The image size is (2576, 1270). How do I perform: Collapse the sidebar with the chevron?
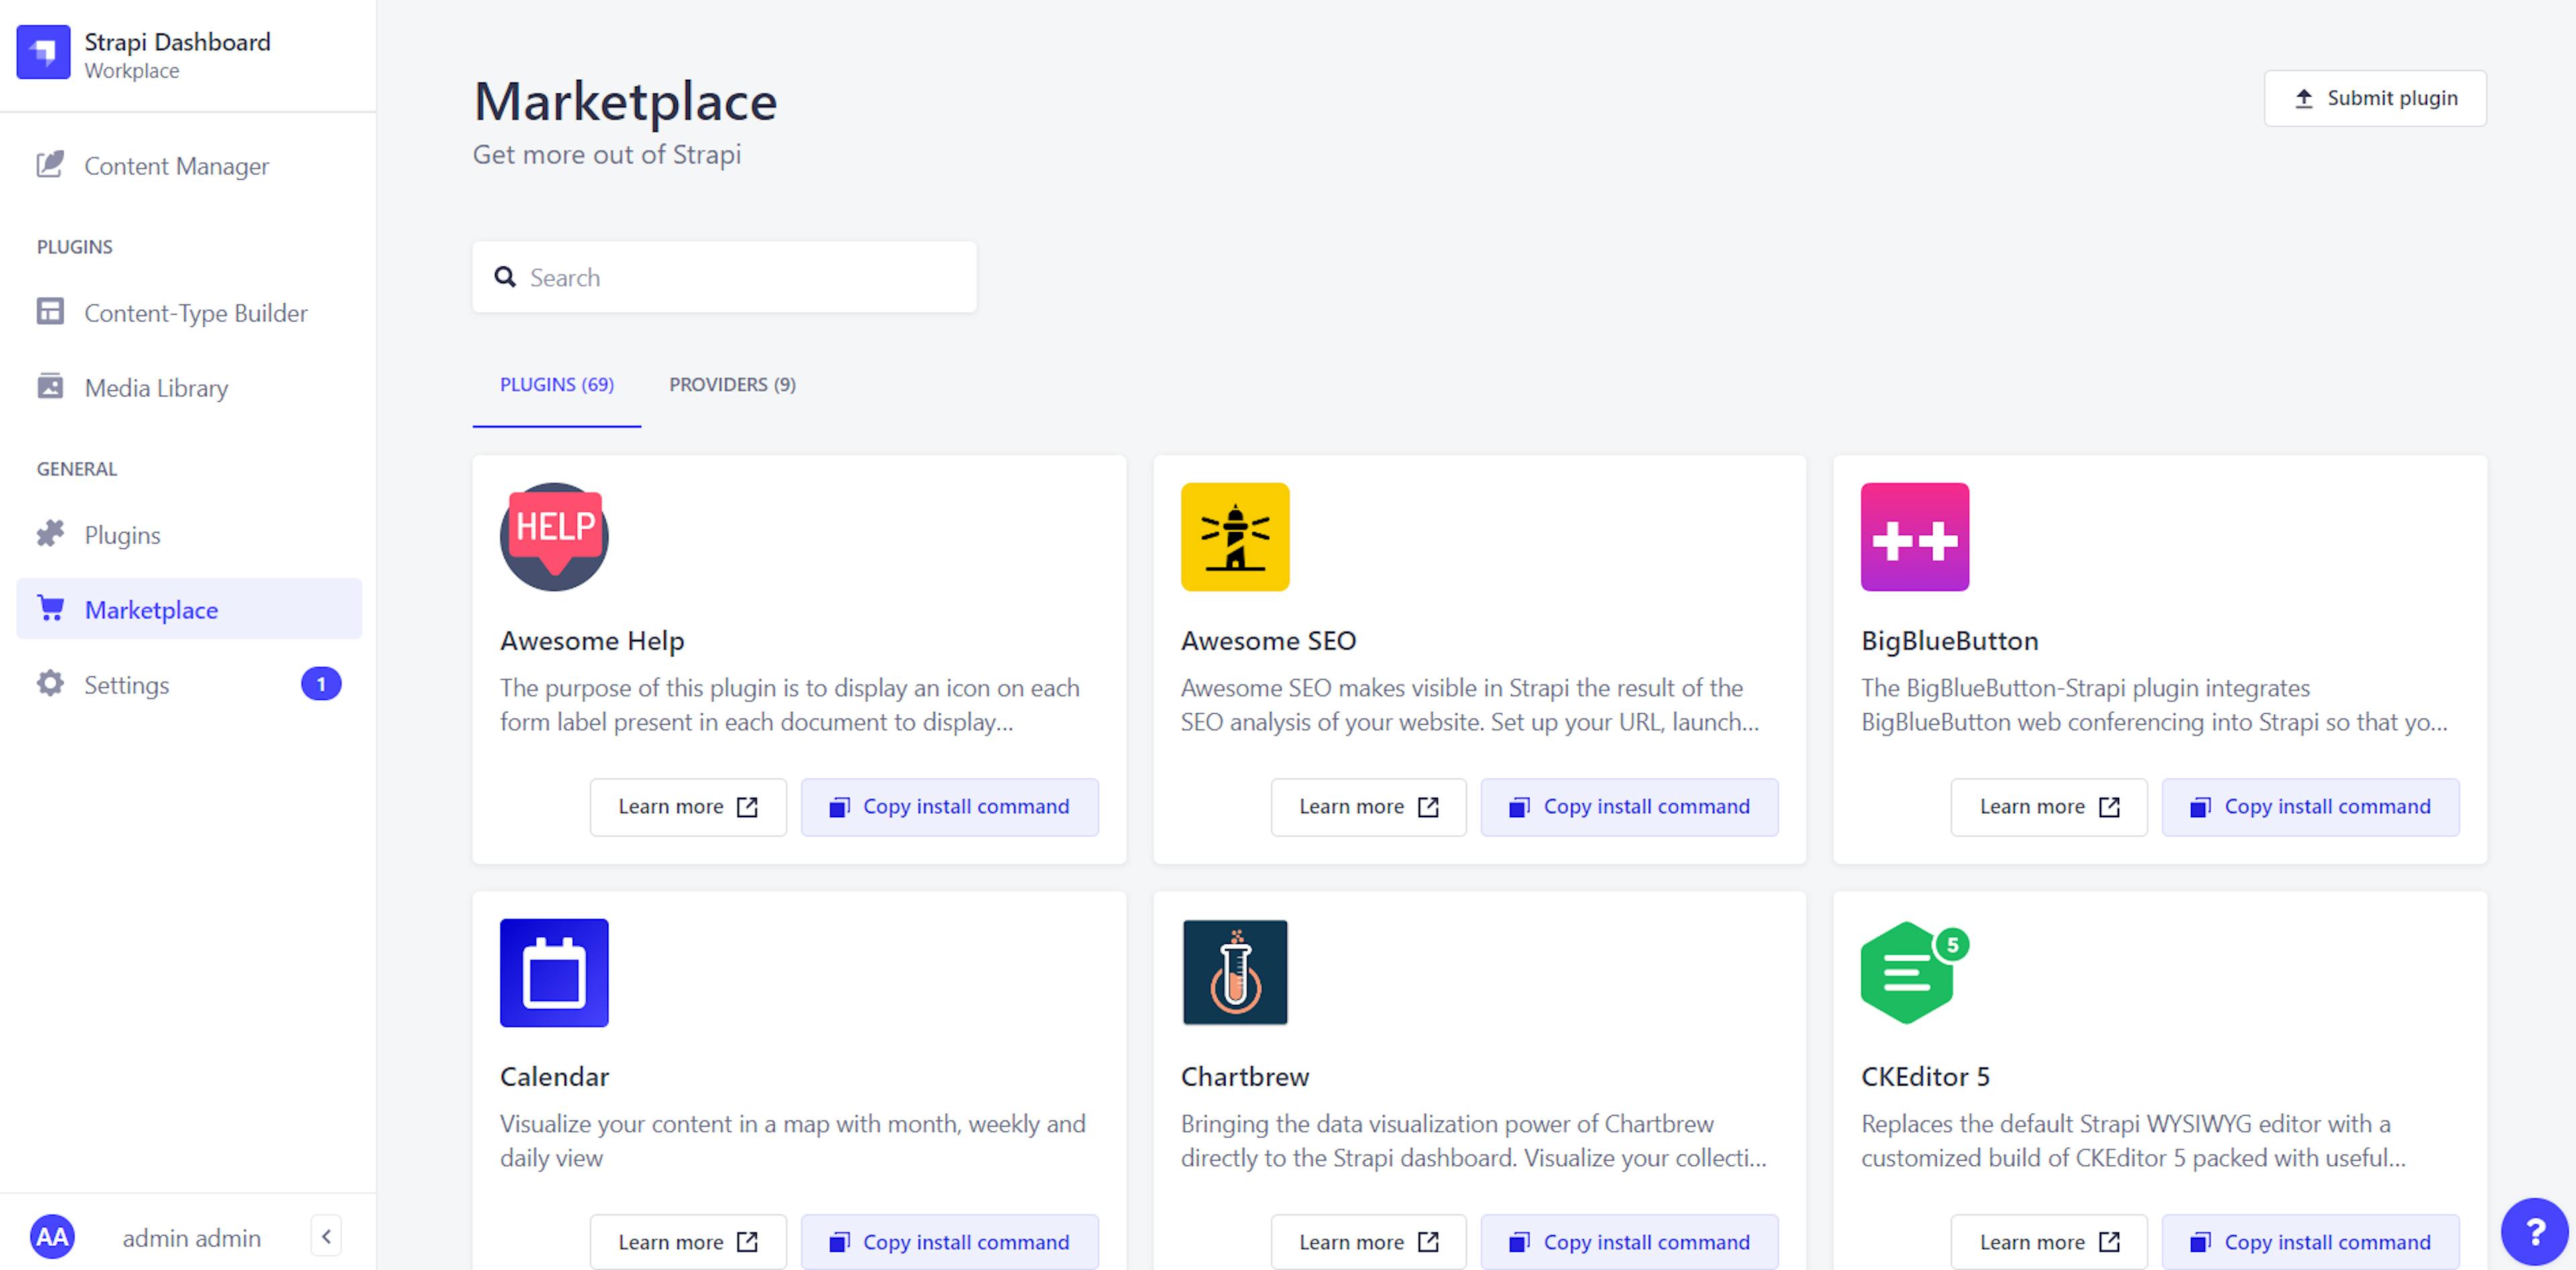pos(326,1237)
